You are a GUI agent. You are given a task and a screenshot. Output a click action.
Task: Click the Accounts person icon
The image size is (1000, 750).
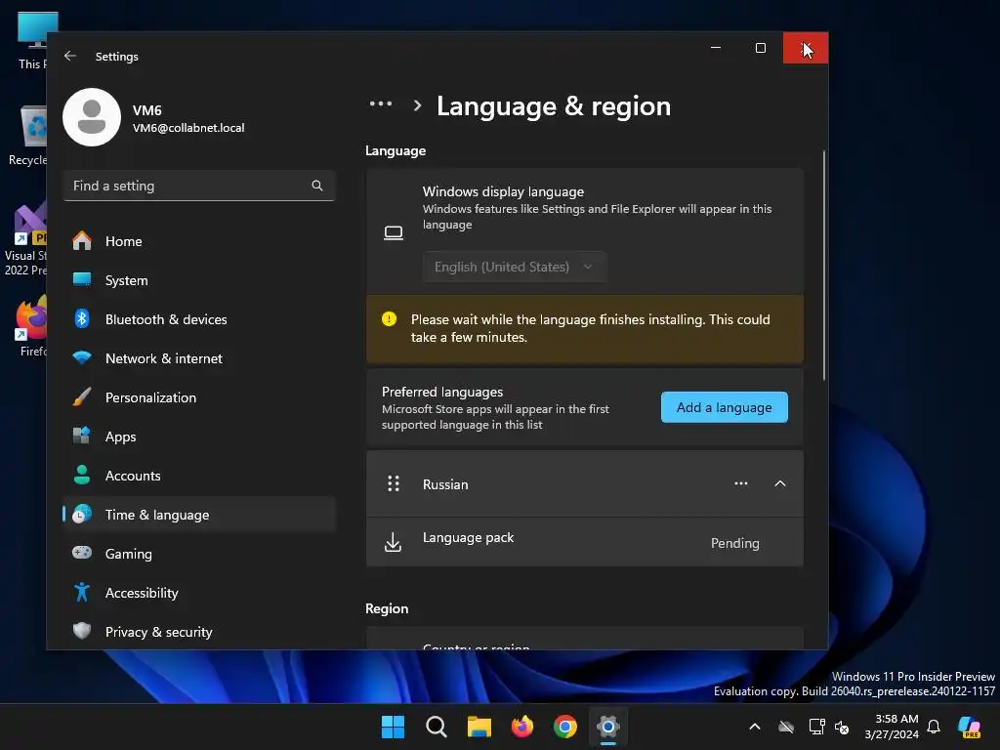[82, 475]
